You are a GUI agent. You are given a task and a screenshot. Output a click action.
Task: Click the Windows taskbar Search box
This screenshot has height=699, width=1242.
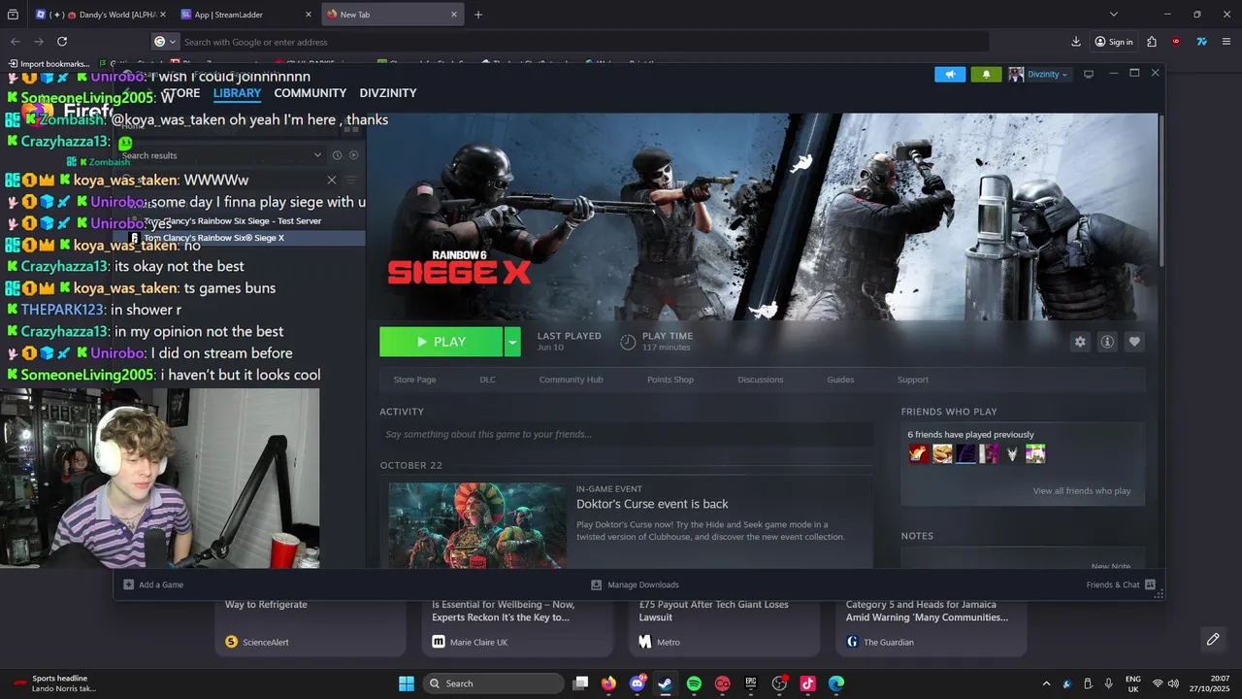494,683
